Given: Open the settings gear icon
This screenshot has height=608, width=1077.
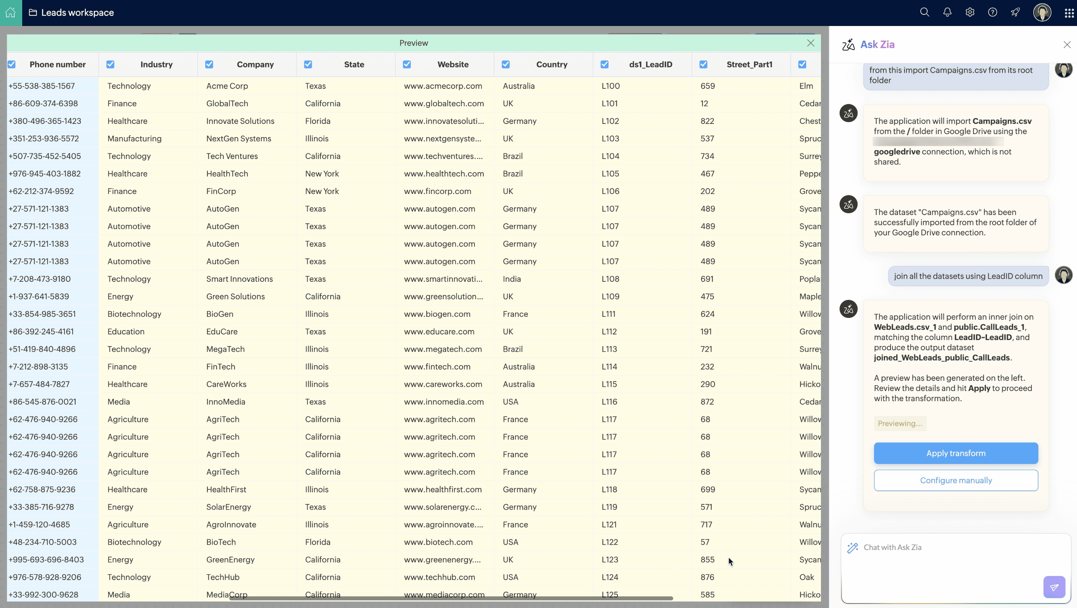Looking at the screenshot, I should click(970, 12).
